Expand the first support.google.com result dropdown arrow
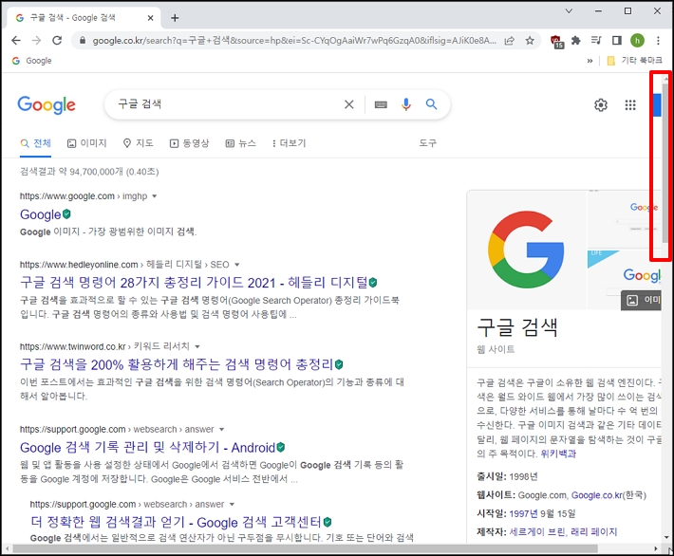The height and width of the screenshot is (556, 674). point(222,429)
